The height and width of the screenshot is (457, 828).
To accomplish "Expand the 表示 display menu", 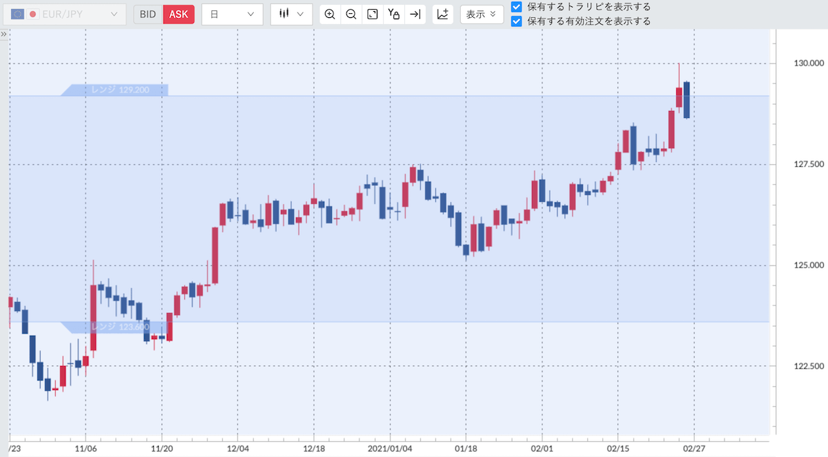I will [x=482, y=14].
